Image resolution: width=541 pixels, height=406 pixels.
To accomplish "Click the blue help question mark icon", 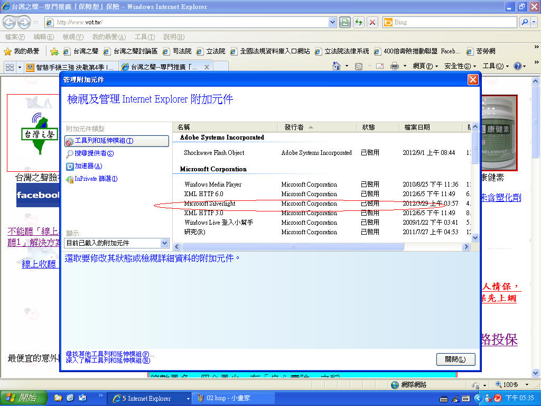I will pos(518,66).
